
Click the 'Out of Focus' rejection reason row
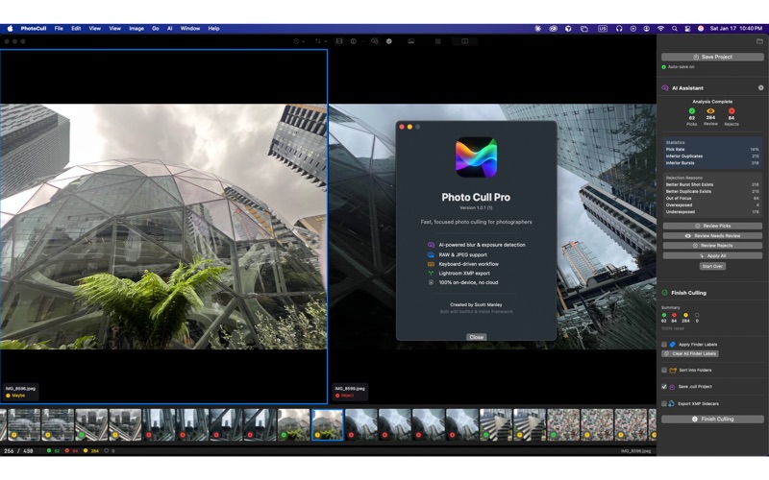(x=712, y=199)
